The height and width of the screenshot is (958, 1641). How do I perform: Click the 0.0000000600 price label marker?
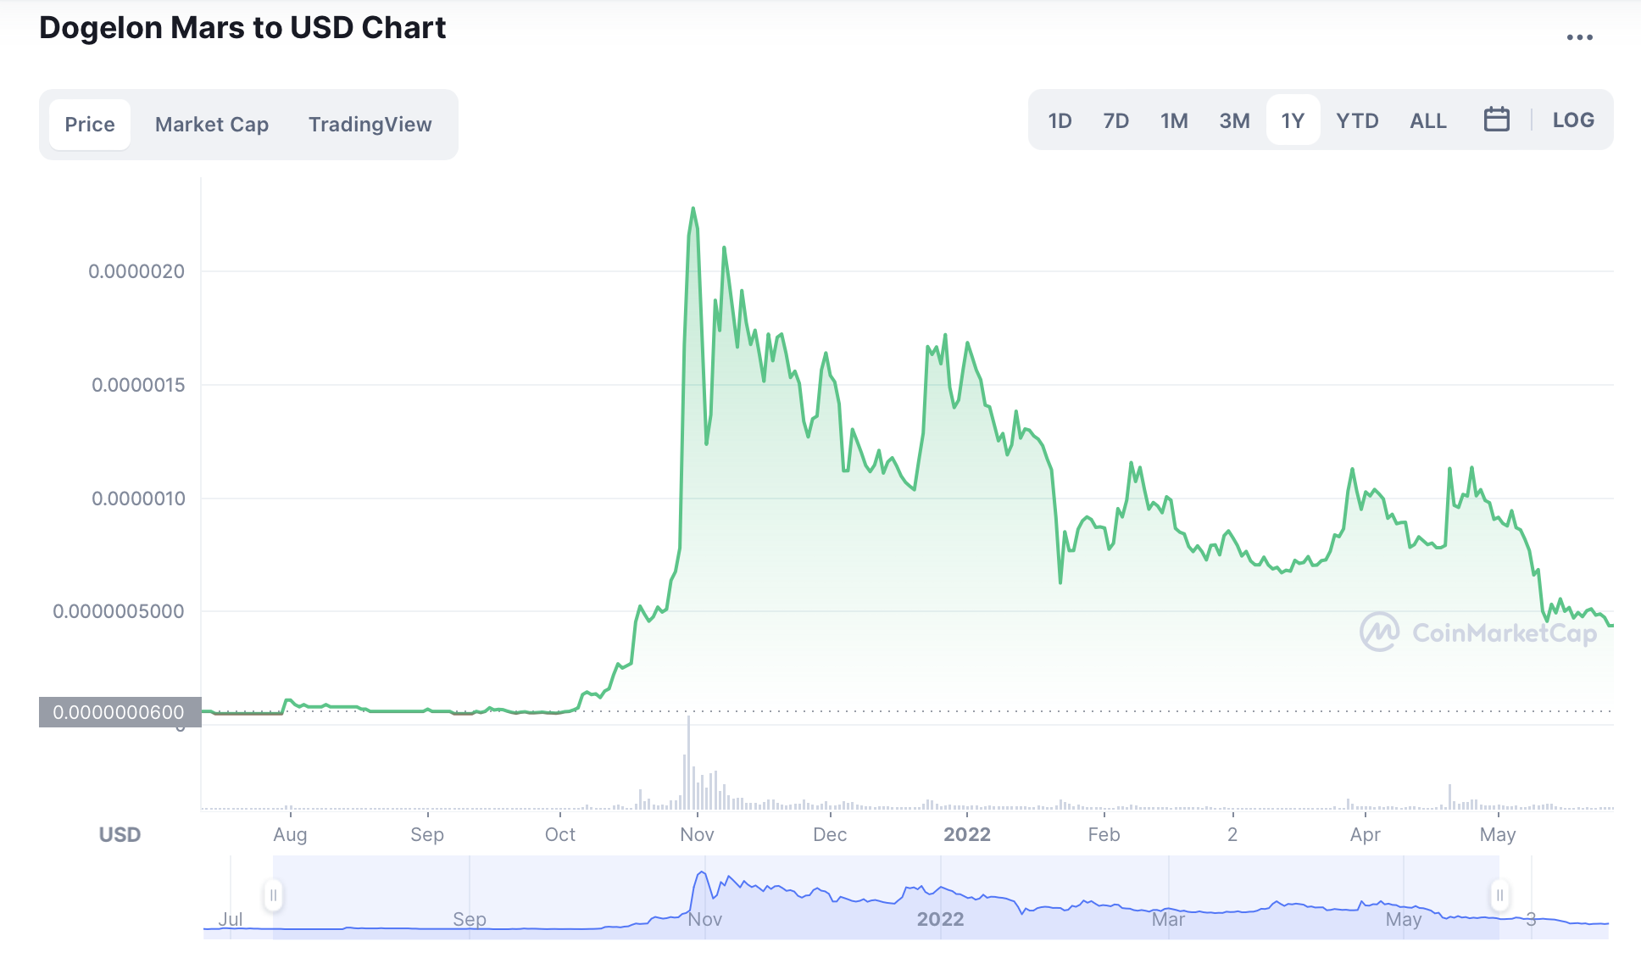click(120, 712)
